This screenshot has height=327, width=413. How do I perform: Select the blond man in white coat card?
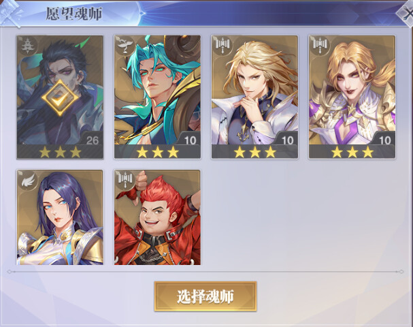(254, 97)
